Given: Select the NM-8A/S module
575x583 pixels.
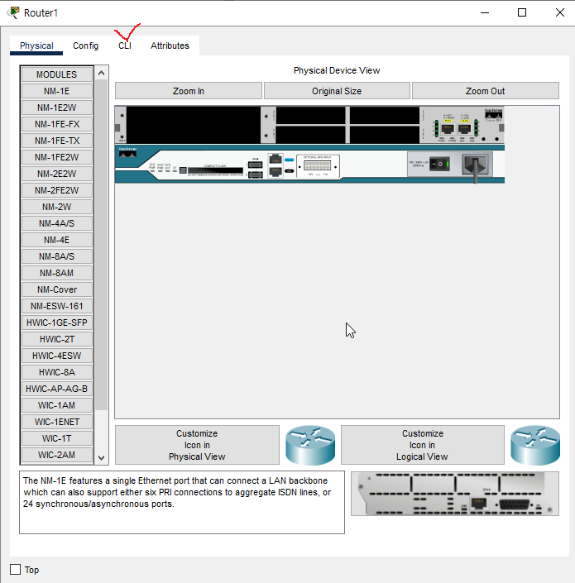Looking at the screenshot, I should (x=57, y=256).
